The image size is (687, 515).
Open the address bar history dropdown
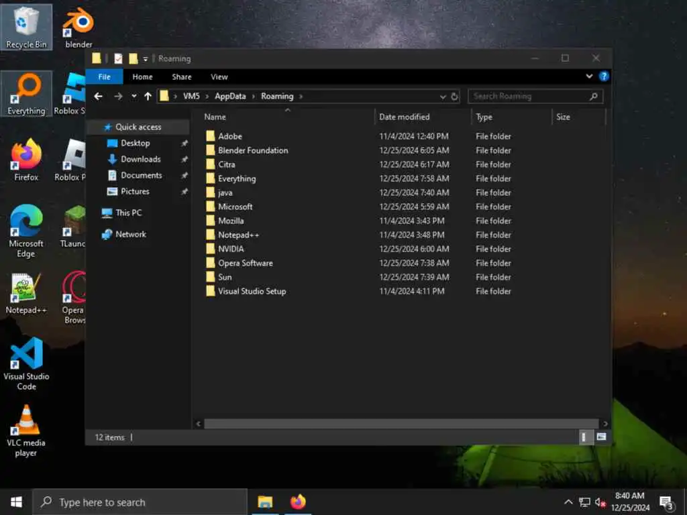coord(443,97)
